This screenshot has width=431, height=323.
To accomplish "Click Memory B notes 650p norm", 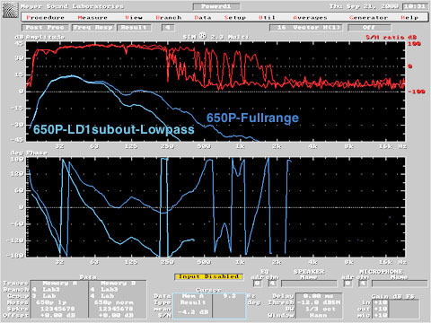I will click(x=113, y=302).
